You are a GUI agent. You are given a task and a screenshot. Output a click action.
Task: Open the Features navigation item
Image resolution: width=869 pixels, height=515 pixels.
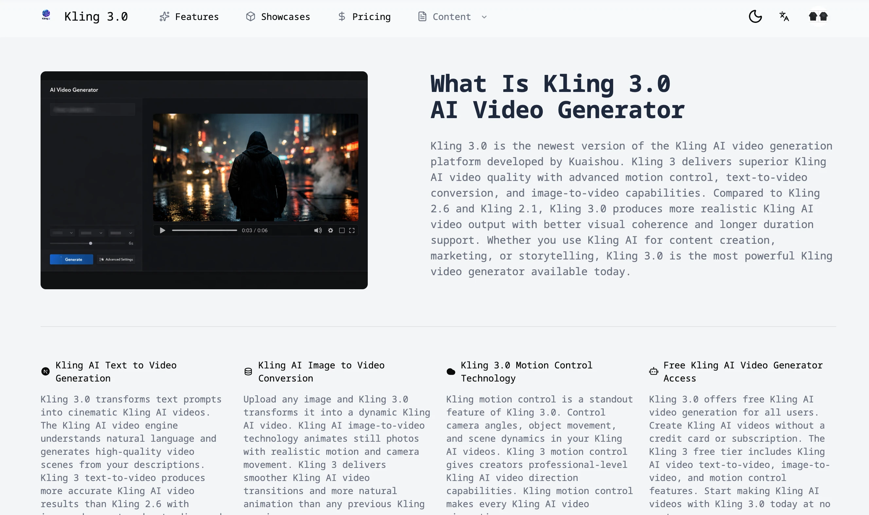coord(196,17)
